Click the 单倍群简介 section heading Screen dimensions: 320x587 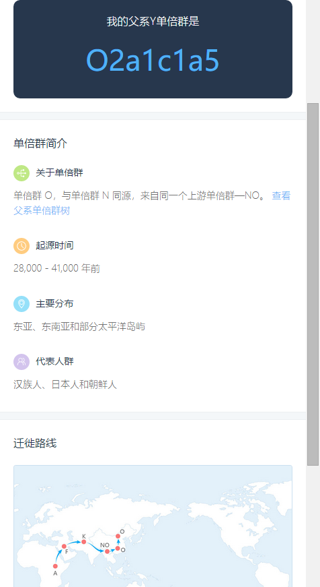40,144
